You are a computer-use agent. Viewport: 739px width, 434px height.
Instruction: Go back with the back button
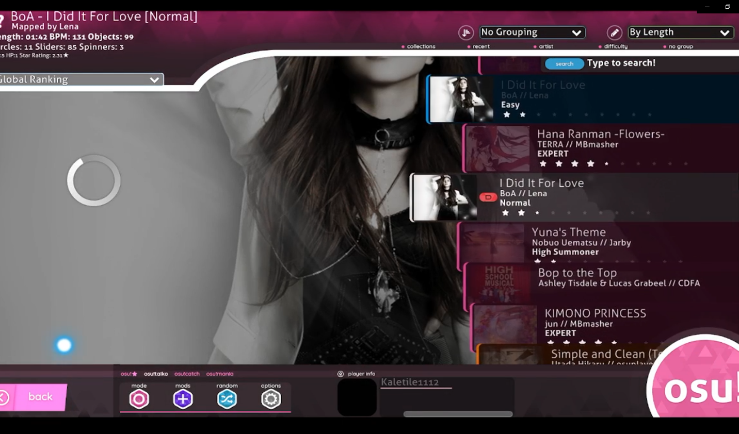tap(34, 397)
